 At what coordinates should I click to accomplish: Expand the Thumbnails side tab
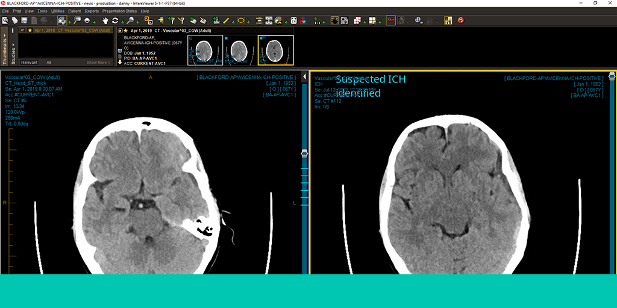[x=5, y=48]
